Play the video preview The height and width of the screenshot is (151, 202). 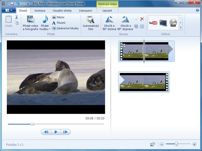click(x=56, y=132)
